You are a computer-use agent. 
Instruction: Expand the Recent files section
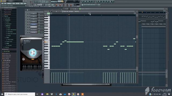(6, 51)
